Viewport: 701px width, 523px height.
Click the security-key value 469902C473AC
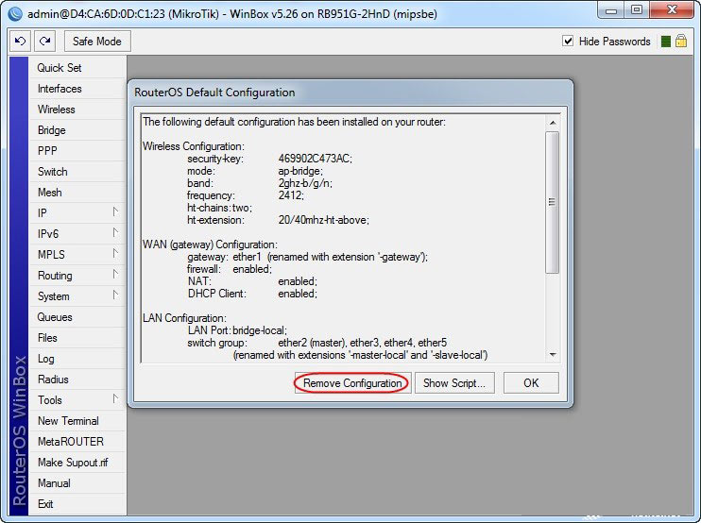click(x=315, y=159)
